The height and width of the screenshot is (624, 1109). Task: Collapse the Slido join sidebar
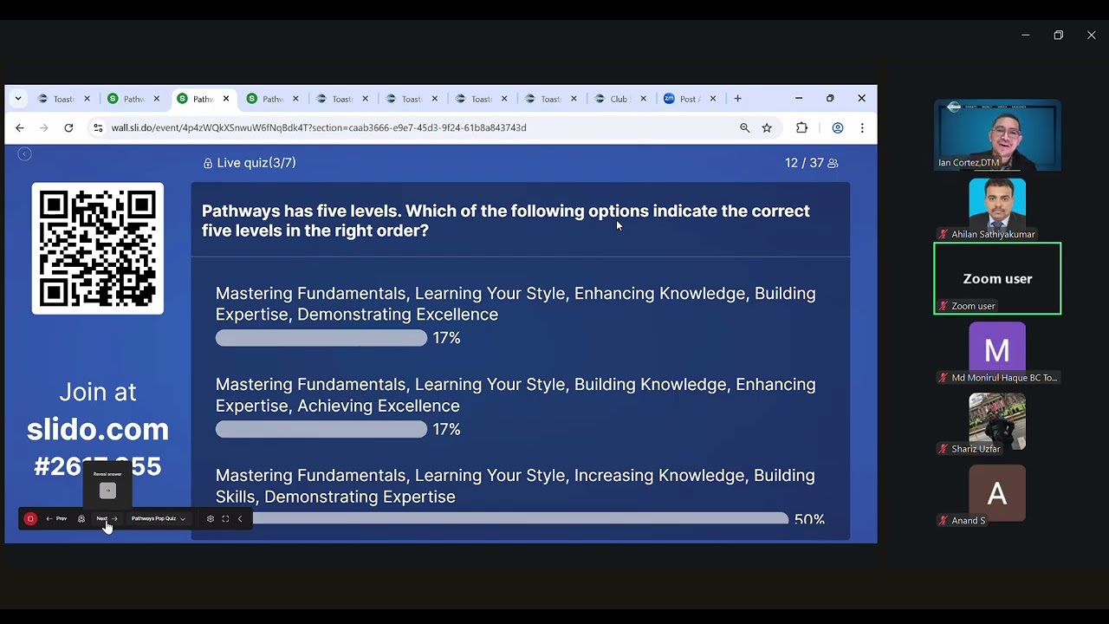pyautogui.click(x=24, y=154)
